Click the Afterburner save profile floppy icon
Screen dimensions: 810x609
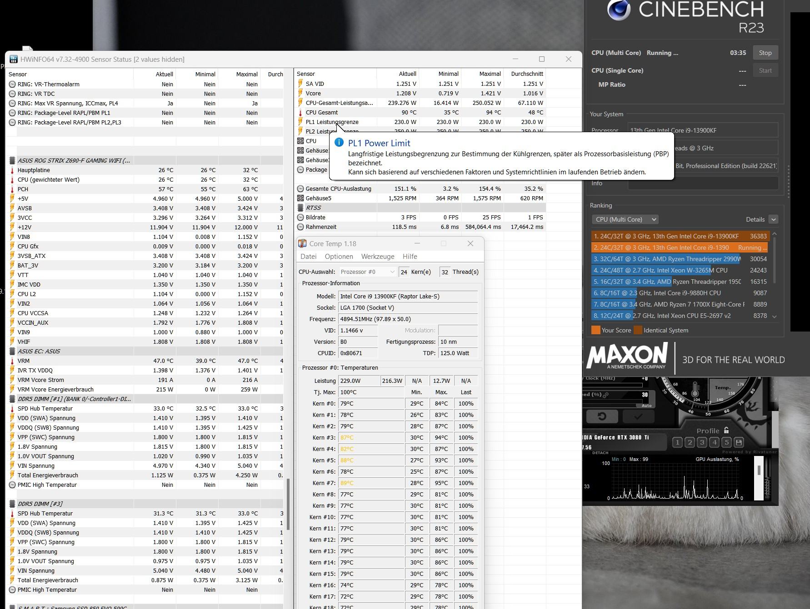739,442
